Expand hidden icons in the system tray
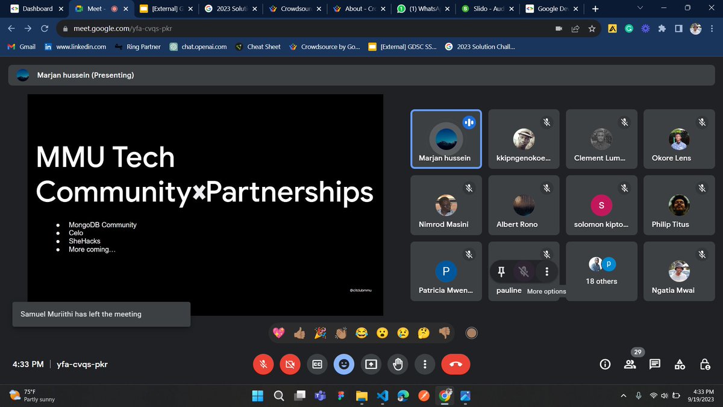Screen dimensions: 723x407 (624, 396)
